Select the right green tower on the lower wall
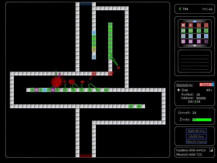This screenshot has width=217, height=163. tap(139, 106)
